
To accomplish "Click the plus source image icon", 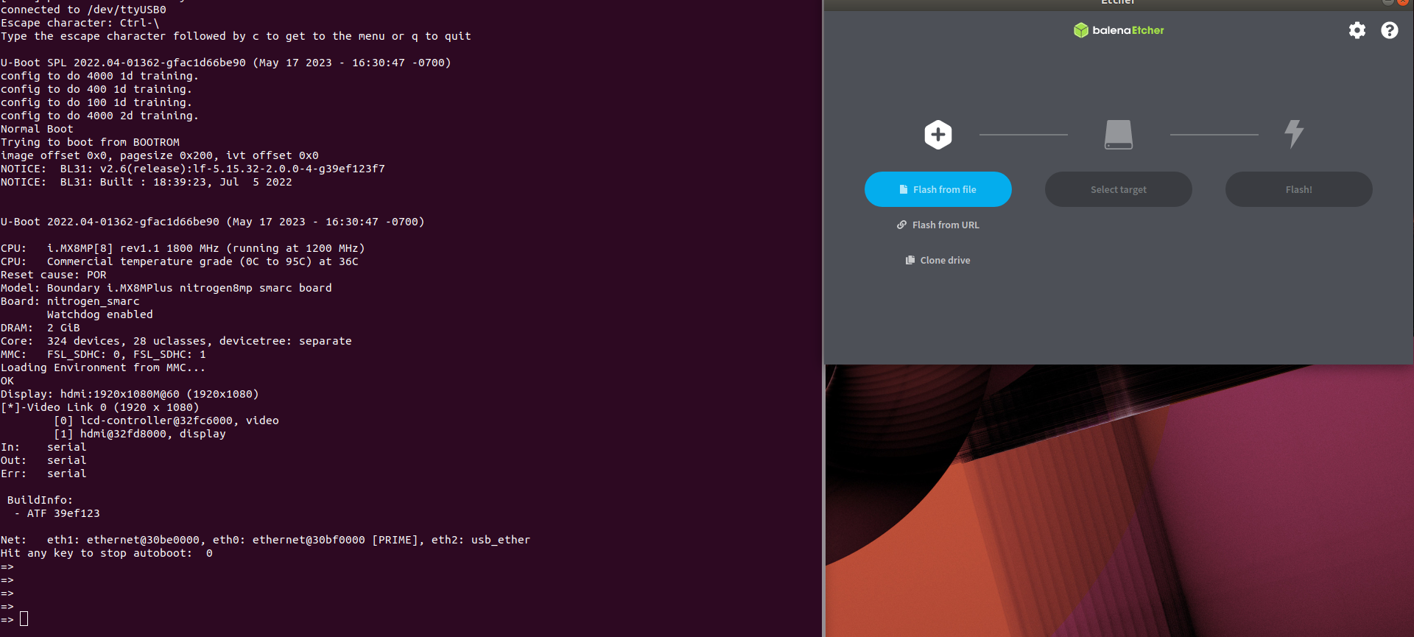I will tap(938, 135).
